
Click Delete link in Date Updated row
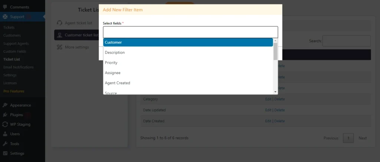point(279,110)
